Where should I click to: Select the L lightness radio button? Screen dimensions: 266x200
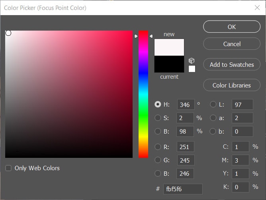(x=213, y=105)
